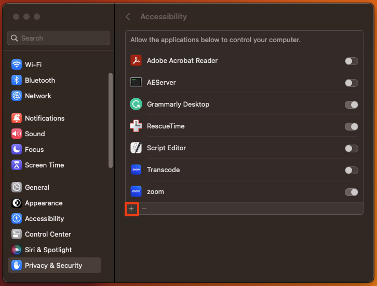Turn on the Script Editor toggle
This screenshot has height=286, width=377.
352,148
